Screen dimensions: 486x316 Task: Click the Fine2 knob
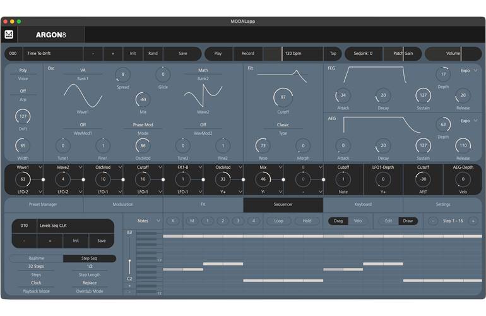pos(223,145)
